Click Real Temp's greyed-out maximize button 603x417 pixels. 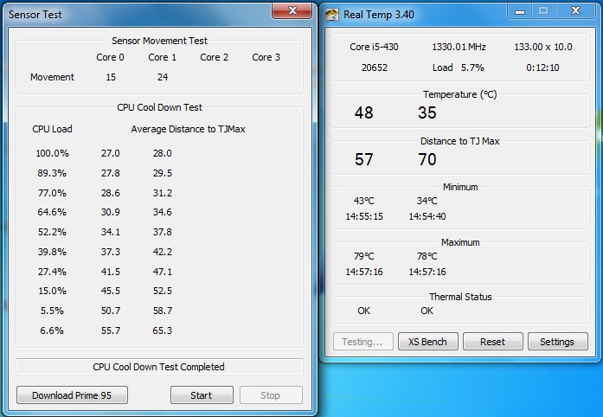(x=543, y=10)
